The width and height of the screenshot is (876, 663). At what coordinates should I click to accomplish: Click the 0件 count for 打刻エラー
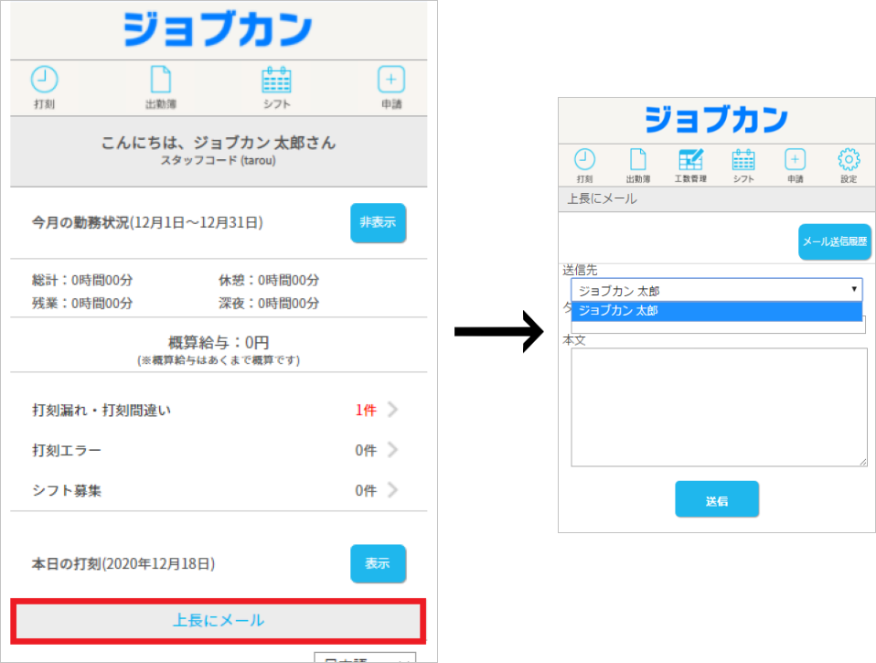tap(366, 451)
